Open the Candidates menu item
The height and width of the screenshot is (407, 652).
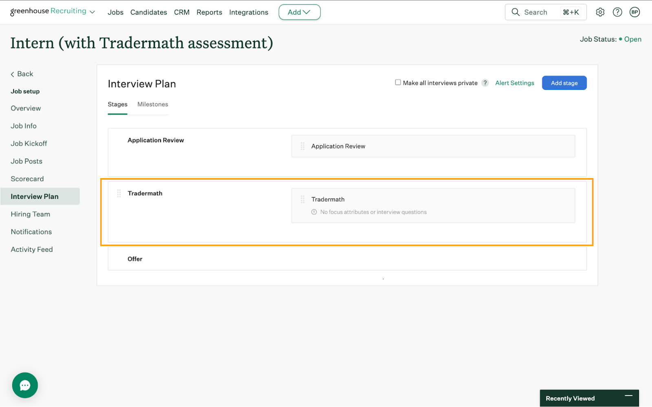pos(148,12)
